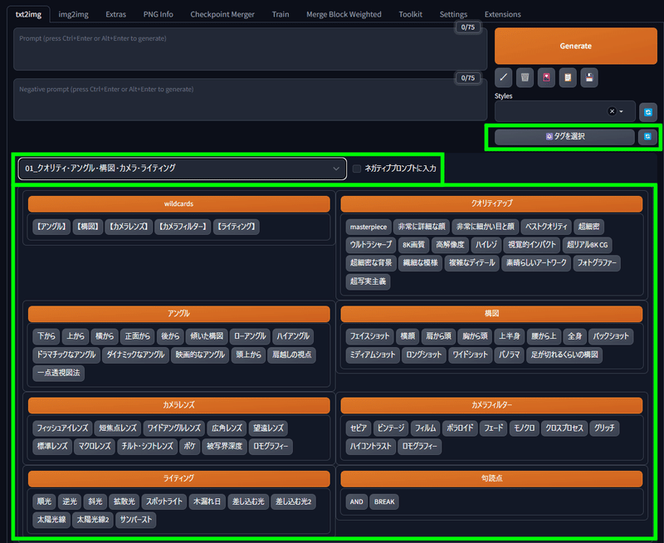Reload tags using the blue refresh icon
The image size is (664, 543).
click(647, 136)
